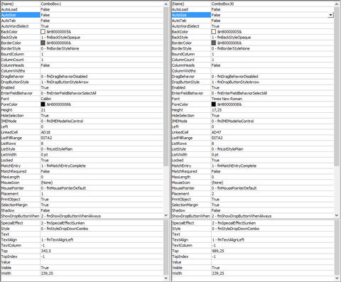Click the BorderColor swatch in the ComboBox1 panel
Viewport: 341px width, 282px height.
pos(43,43)
